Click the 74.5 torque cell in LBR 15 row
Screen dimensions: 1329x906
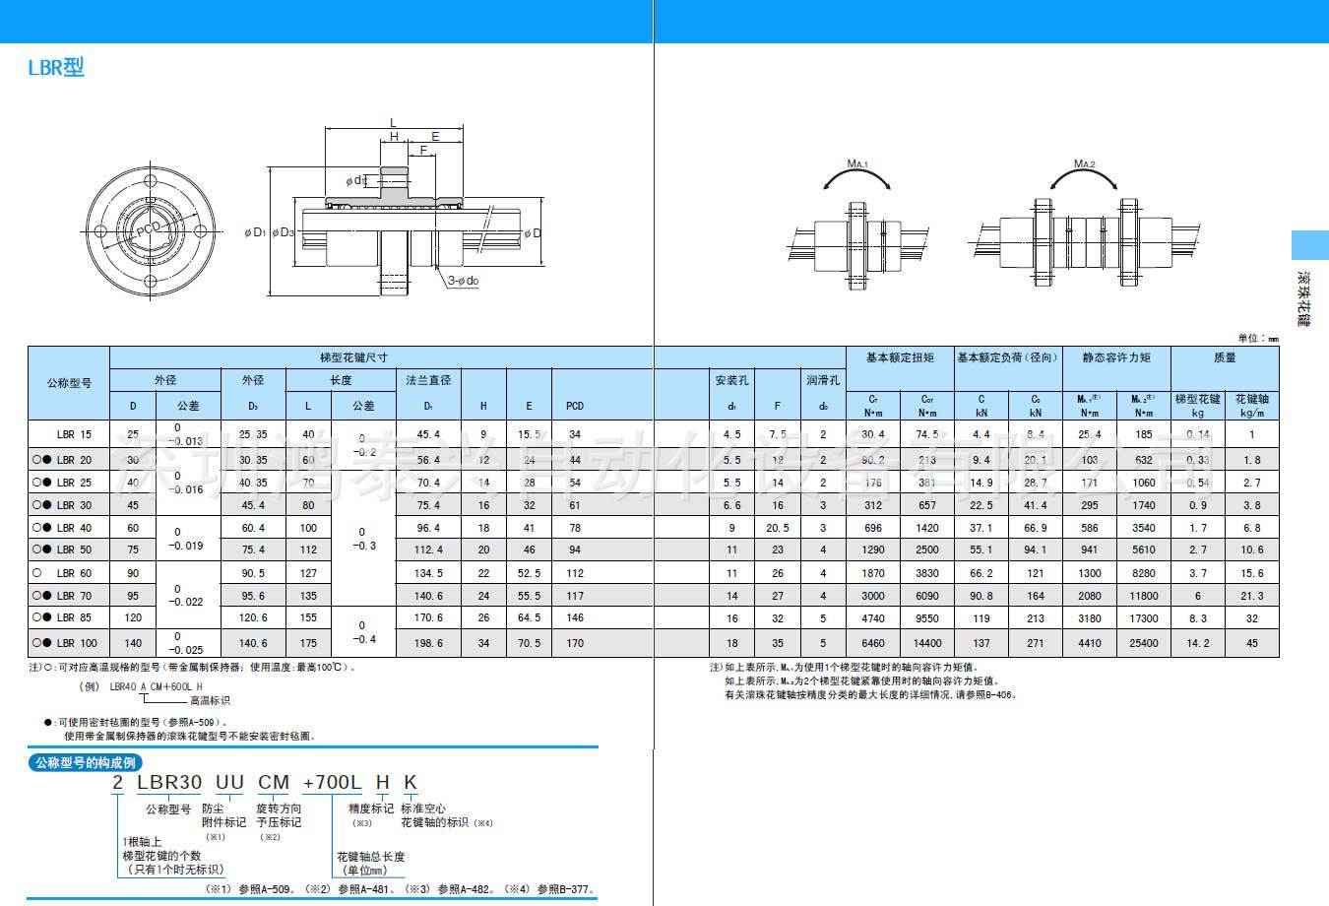[x=927, y=434]
